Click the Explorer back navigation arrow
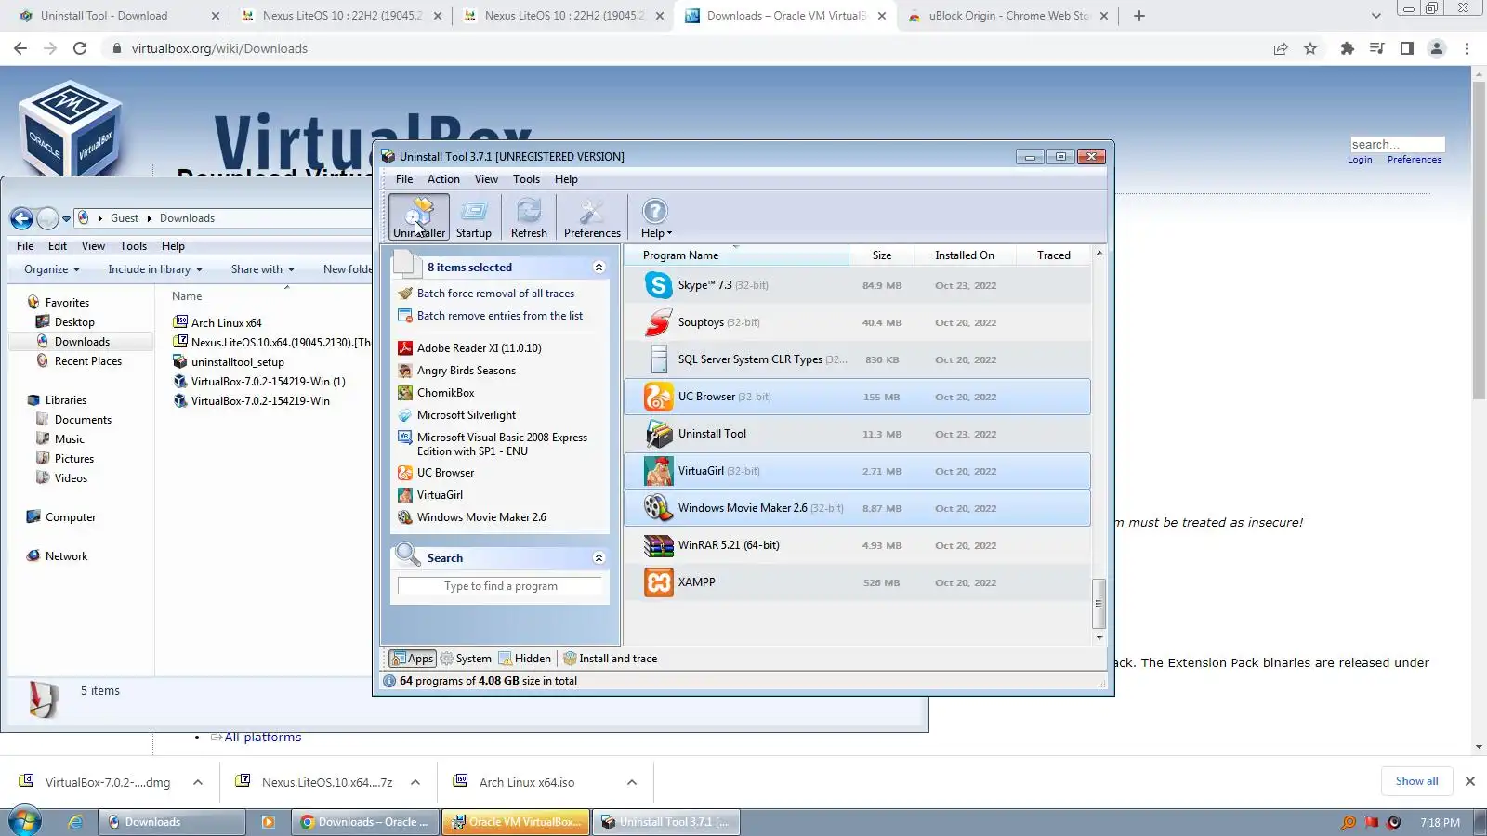The width and height of the screenshot is (1487, 836). point(21,218)
